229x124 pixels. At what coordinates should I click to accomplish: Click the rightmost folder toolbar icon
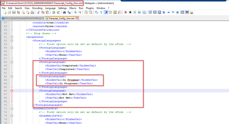pyautogui.click(x=191, y=13)
